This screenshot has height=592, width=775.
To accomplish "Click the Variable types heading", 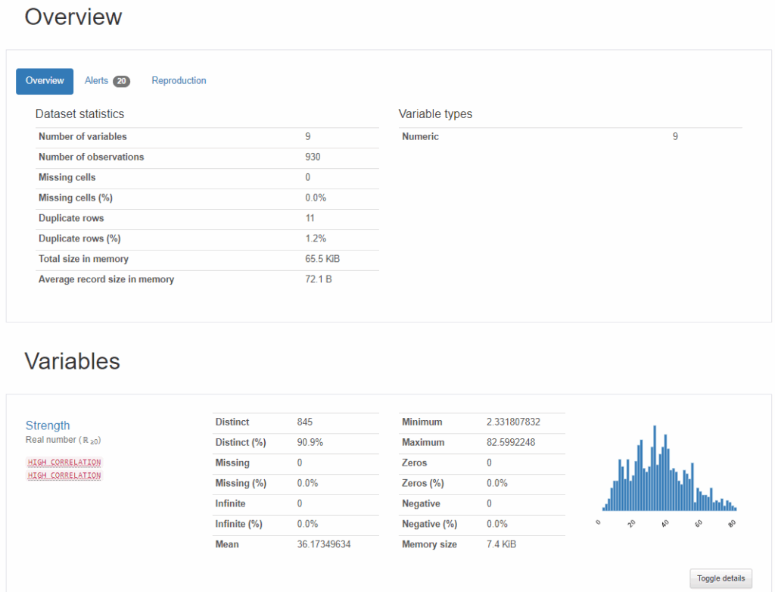I will [435, 114].
